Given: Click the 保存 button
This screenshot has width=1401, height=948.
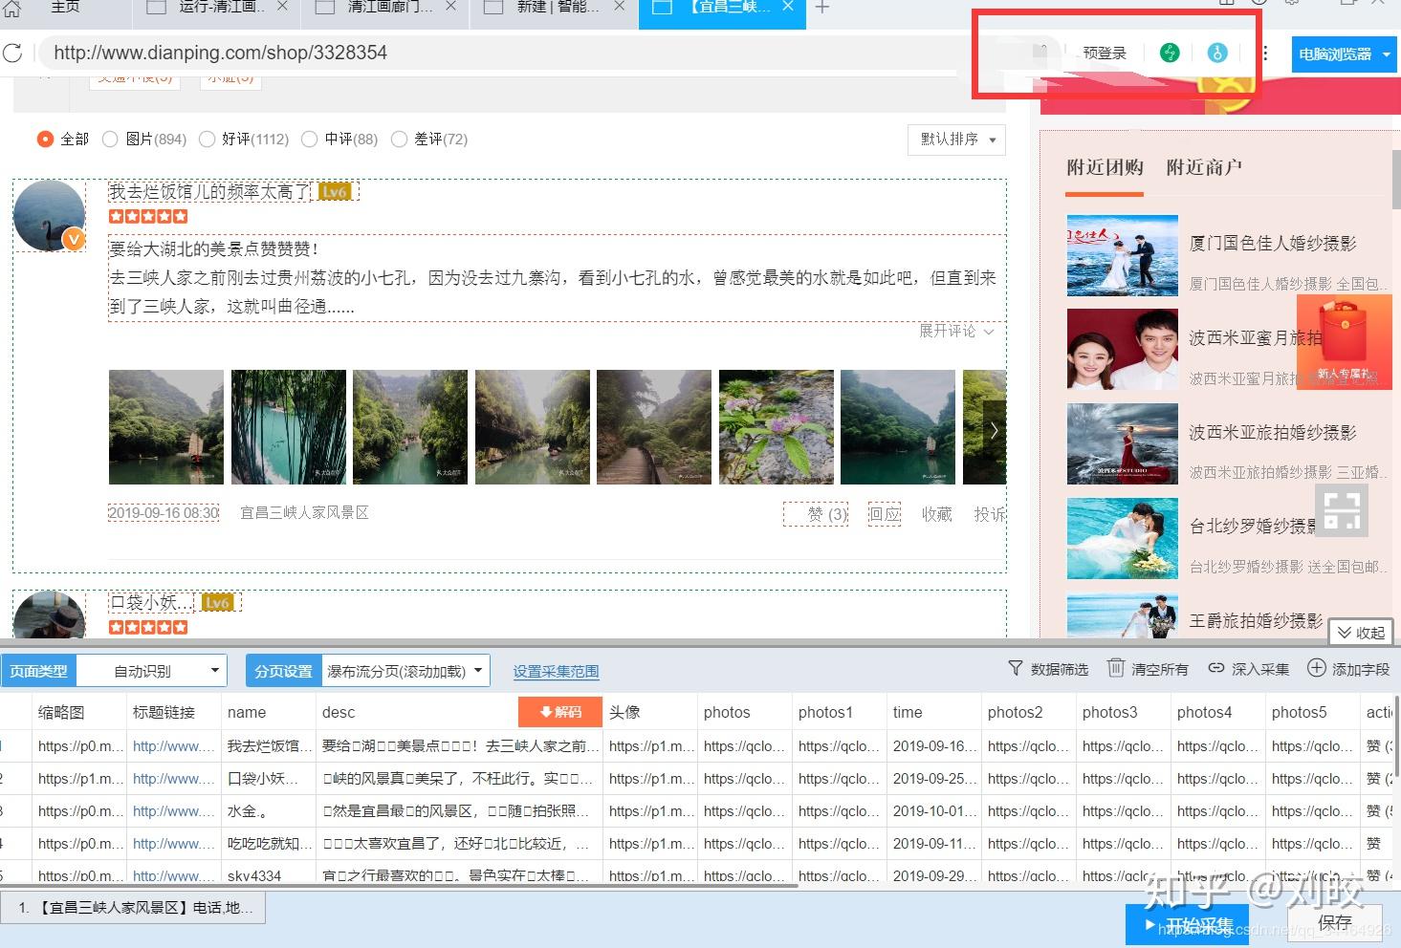Looking at the screenshot, I should (1335, 922).
